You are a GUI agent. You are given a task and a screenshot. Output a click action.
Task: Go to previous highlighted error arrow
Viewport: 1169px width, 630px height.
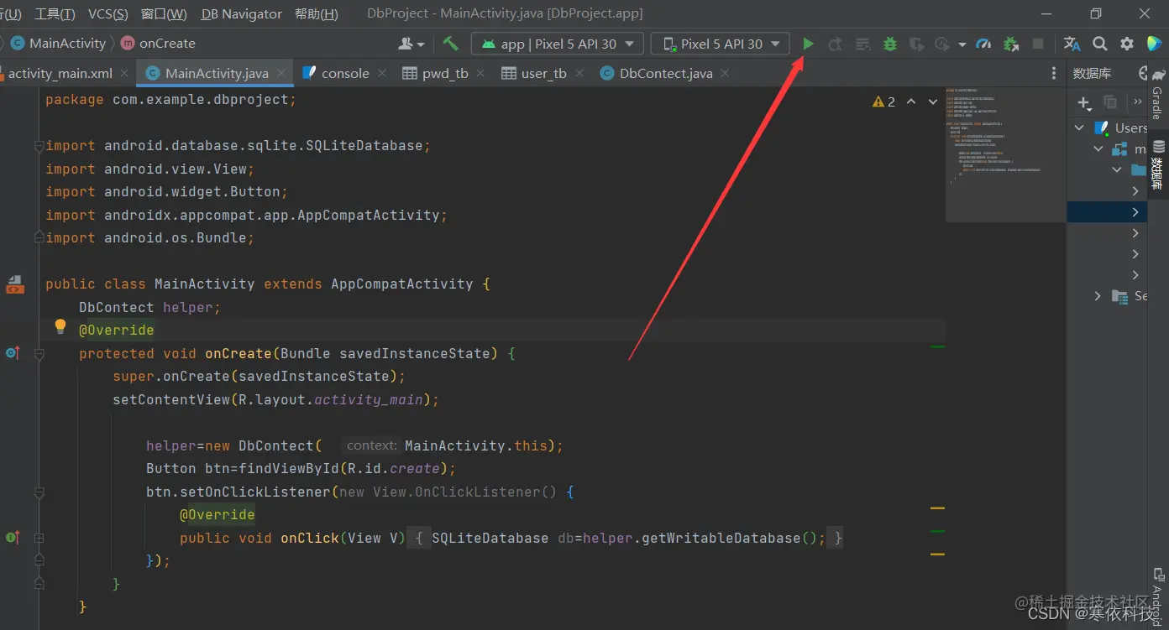pos(911,102)
